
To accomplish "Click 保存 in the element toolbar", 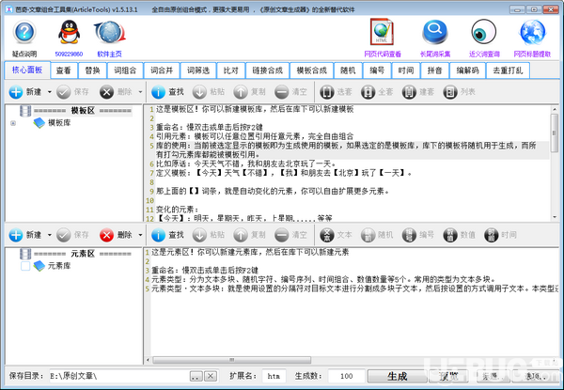I will coord(72,235).
